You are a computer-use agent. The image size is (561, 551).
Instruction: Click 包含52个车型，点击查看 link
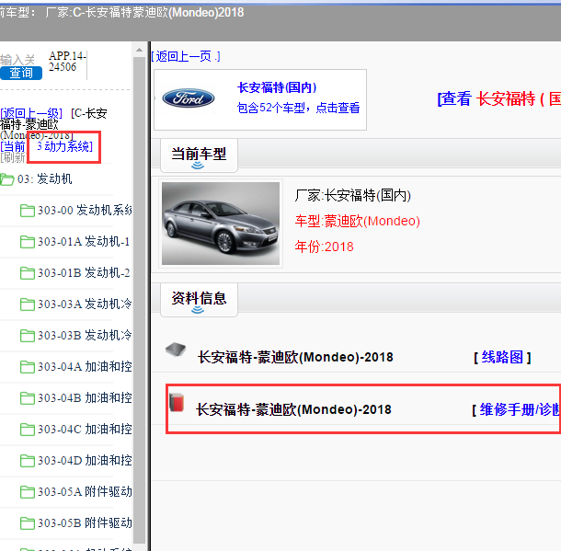click(298, 108)
